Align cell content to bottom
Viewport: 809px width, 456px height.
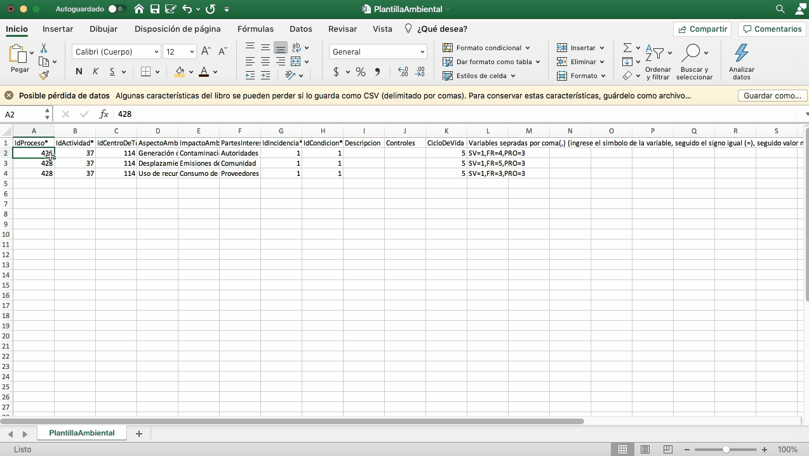click(281, 48)
